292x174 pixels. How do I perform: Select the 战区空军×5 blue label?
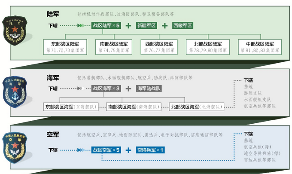106,150
